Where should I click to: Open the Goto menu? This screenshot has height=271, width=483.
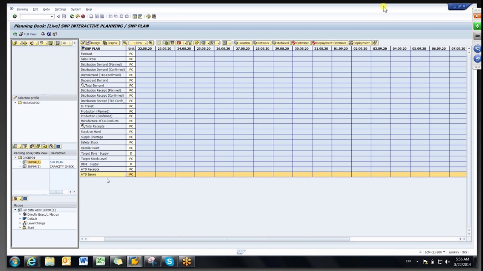click(x=46, y=9)
